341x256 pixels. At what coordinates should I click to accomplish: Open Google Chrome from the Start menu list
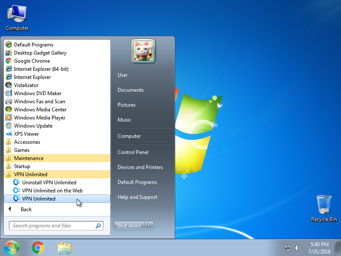pyautogui.click(x=57, y=61)
